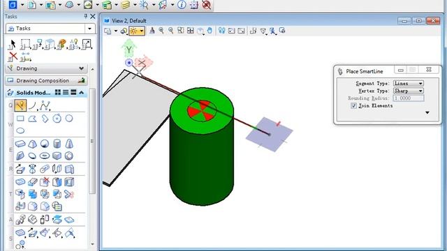Image resolution: width=447 pixels, height=251 pixels.
Task: Select the Place SmartLine tool in Solids Modeling
Action: pyautogui.click(x=20, y=105)
